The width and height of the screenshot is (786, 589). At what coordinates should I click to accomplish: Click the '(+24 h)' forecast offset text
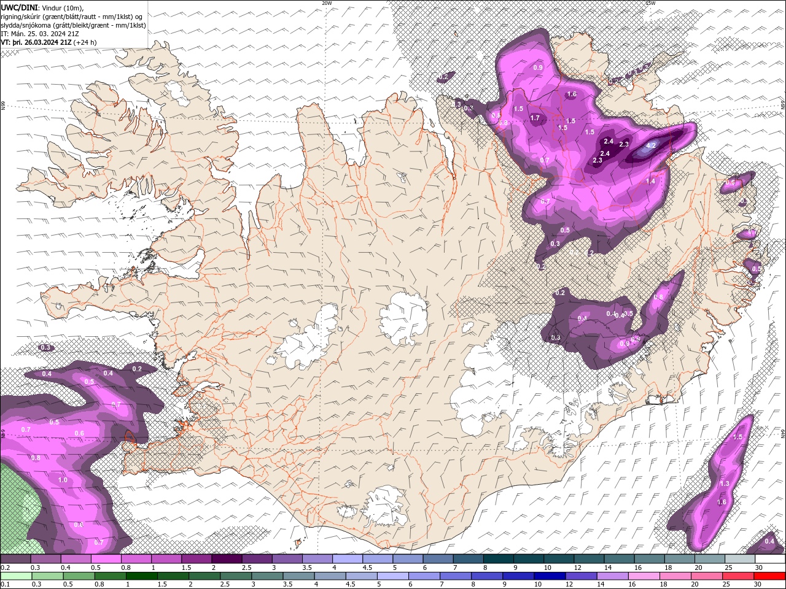click(85, 42)
